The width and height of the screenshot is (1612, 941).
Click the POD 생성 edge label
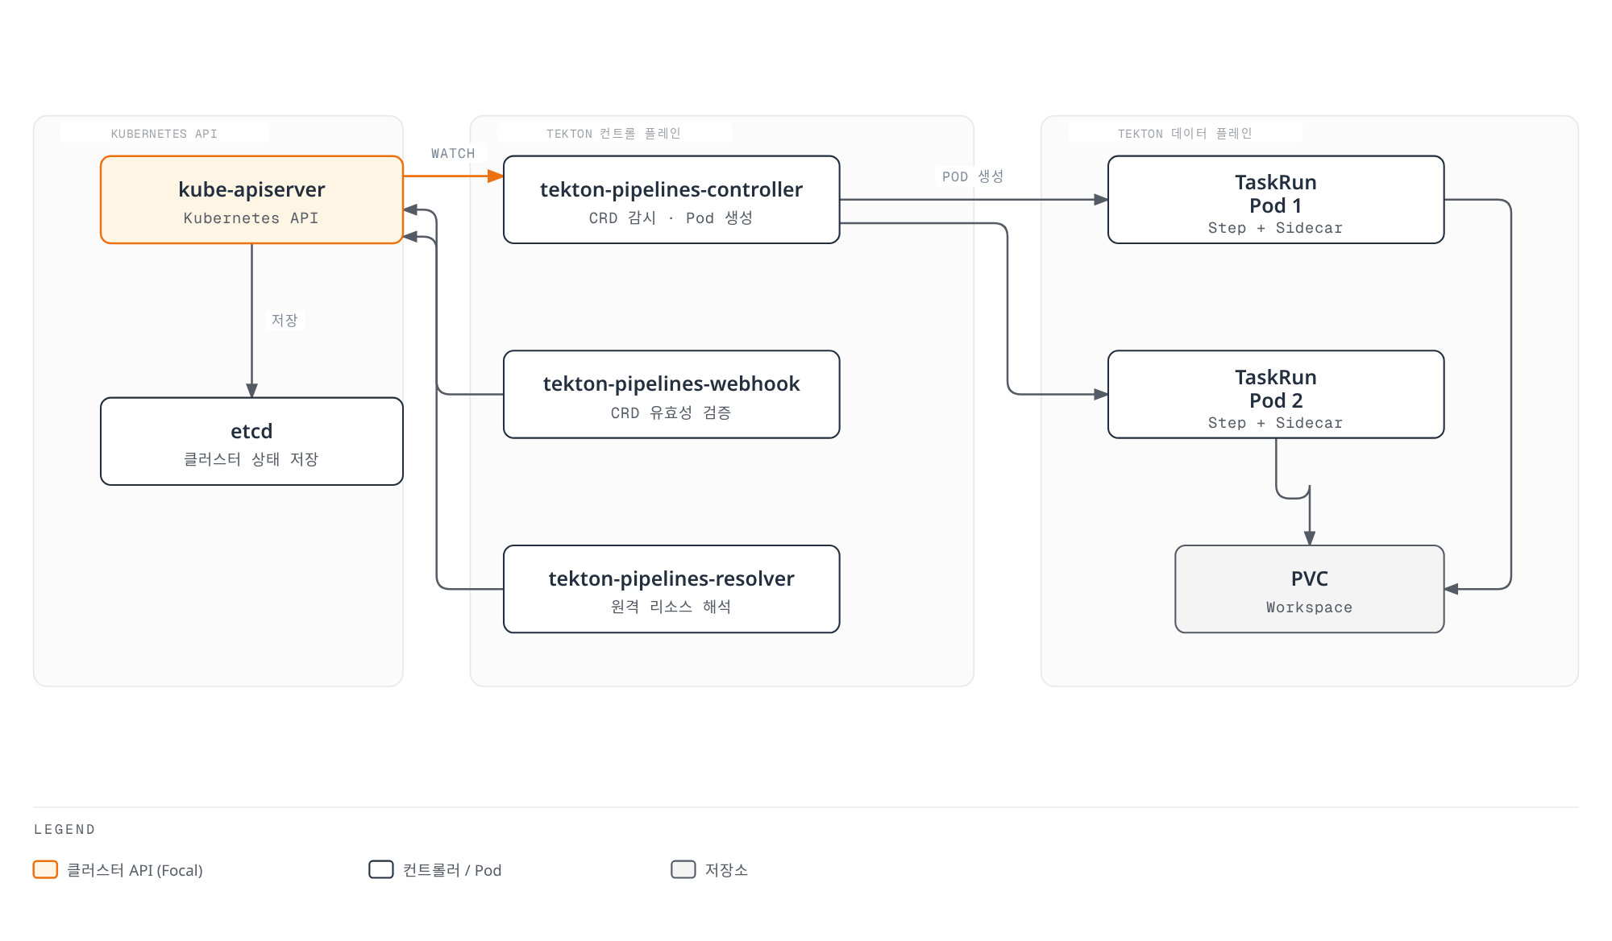973,176
